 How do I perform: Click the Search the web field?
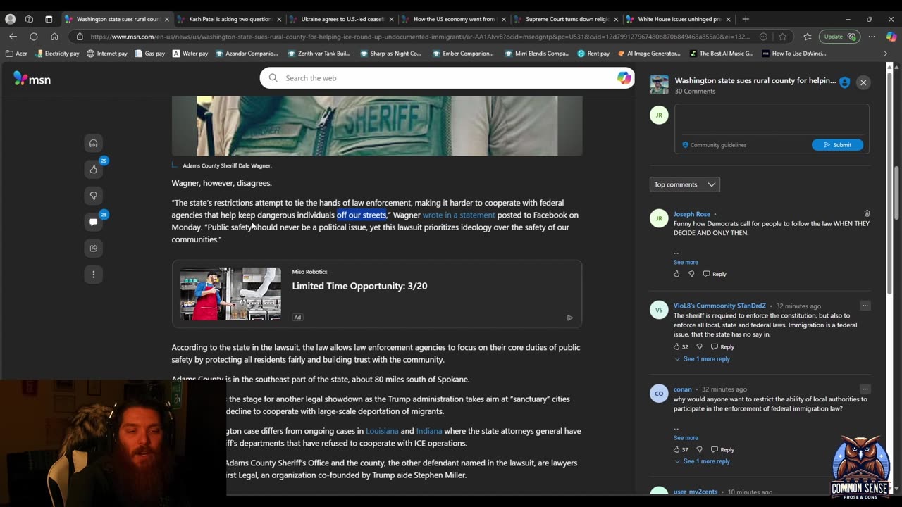pyautogui.click(x=447, y=78)
